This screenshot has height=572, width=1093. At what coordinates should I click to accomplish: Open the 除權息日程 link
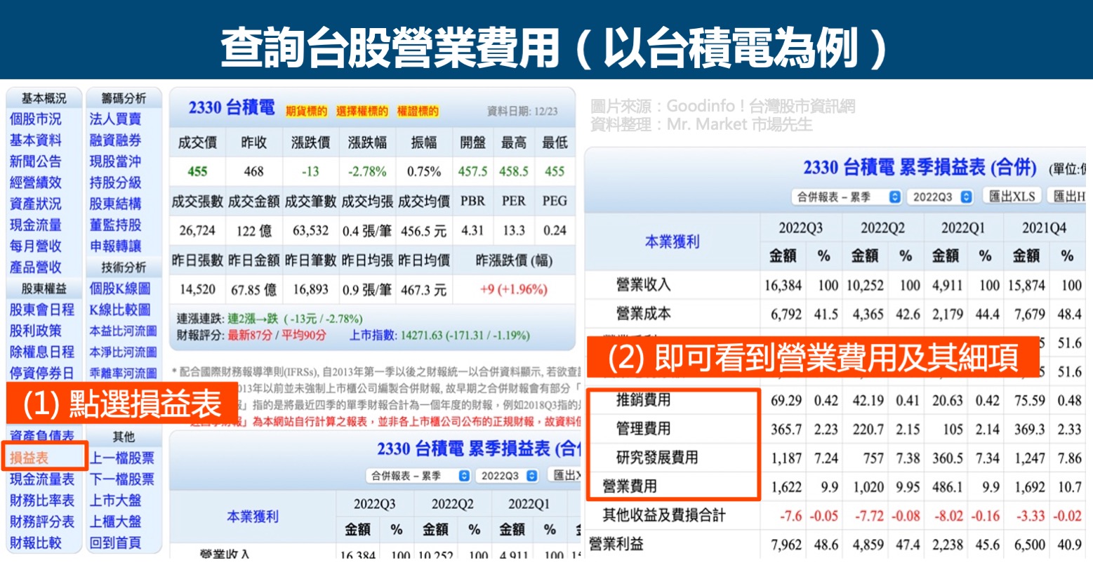click(x=41, y=352)
